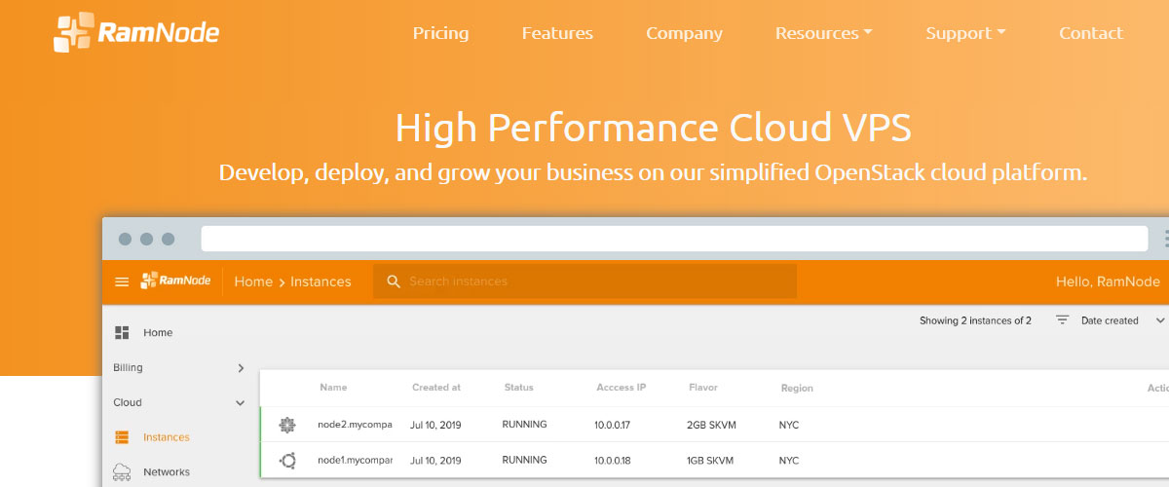Image resolution: width=1169 pixels, height=487 pixels.
Task: Click the Networks cloud icon in sidebar
Action: click(x=122, y=472)
